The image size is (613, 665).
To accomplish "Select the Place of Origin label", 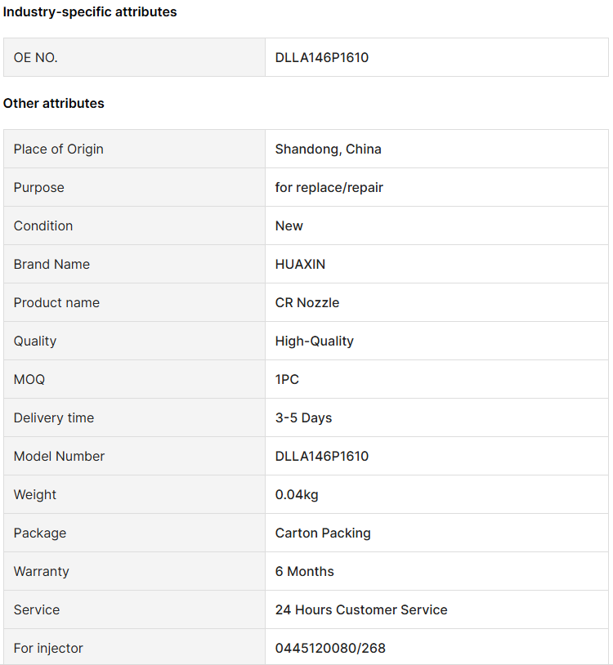I will (58, 149).
